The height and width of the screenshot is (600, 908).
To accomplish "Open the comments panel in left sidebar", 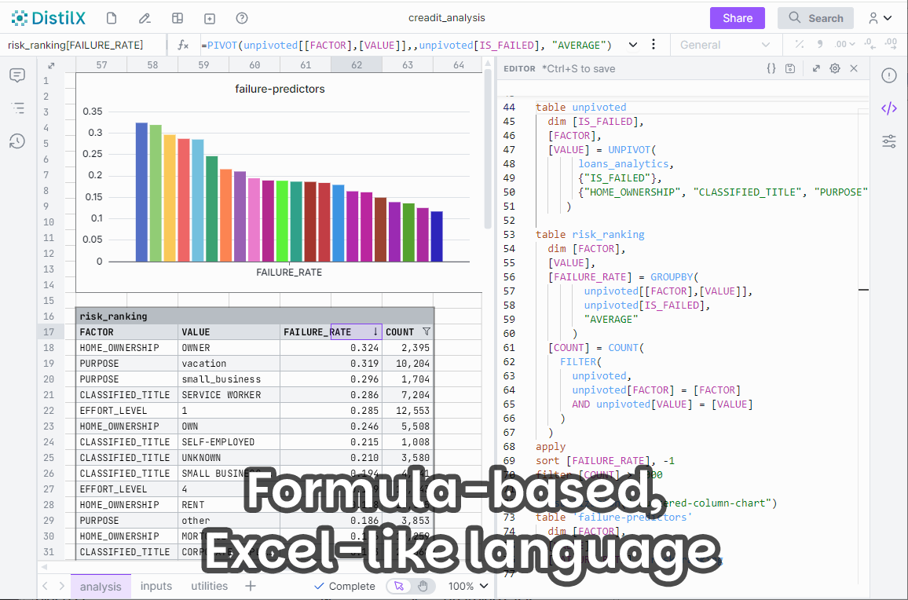I will pyautogui.click(x=17, y=75).
